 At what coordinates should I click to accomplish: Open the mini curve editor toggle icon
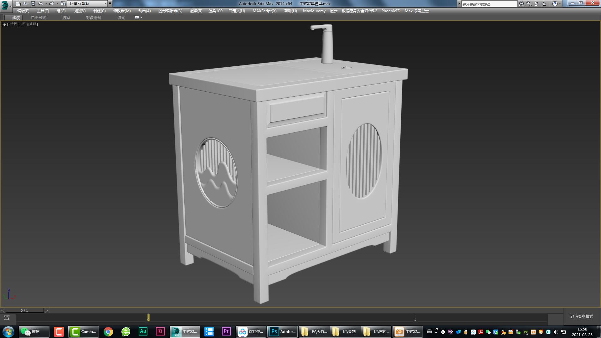[7, 318]
